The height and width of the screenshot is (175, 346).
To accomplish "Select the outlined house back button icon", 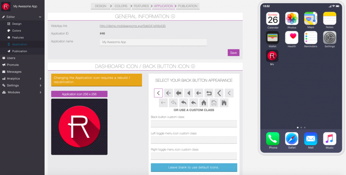I will pos(214,103).
